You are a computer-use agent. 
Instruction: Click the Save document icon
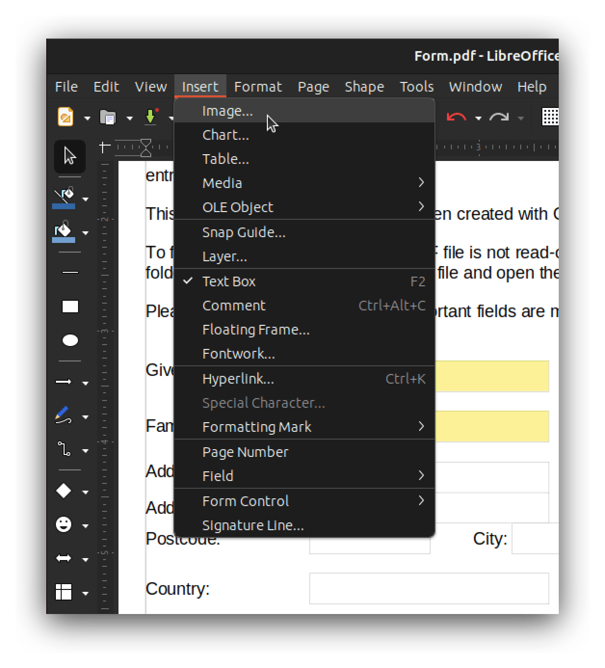tap(151, 117)
